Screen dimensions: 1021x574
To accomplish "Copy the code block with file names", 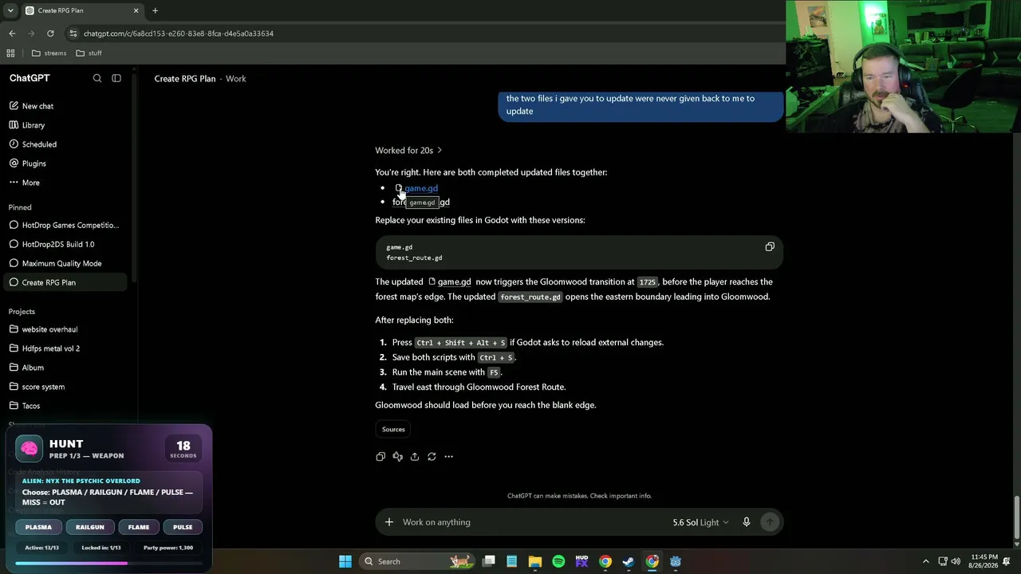I will coord(770,247).
